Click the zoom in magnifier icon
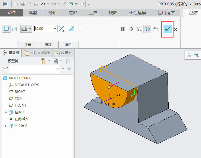The height and width of the screenshot is (158, 201). coord(196,55)
